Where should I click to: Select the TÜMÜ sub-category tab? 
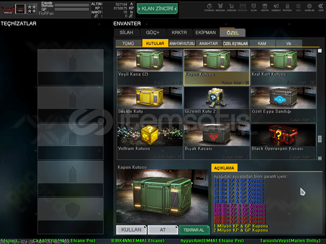point(128,44)
